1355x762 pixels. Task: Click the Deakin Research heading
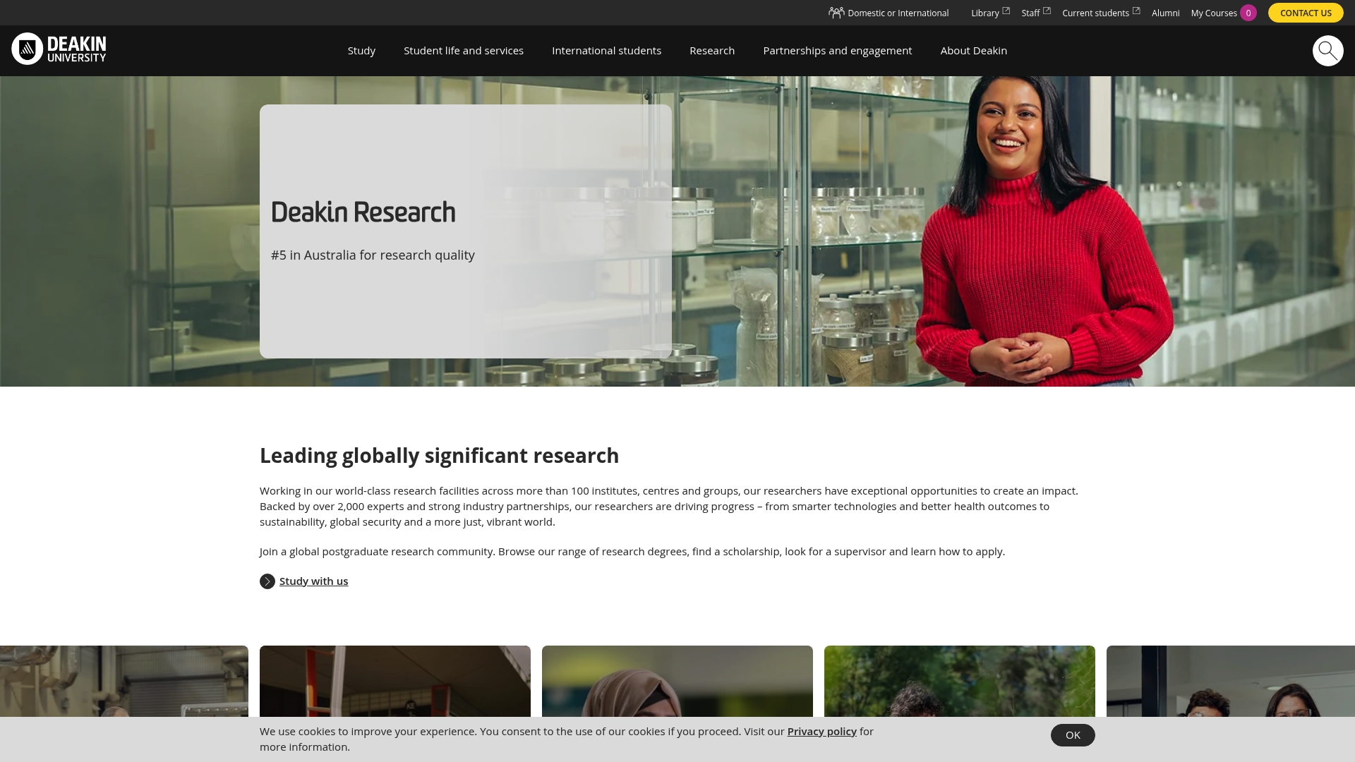363,212
